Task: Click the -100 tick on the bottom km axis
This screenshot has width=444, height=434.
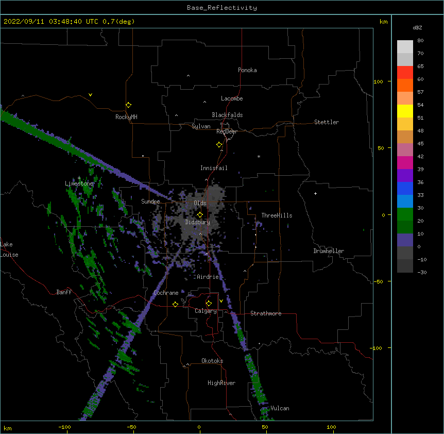Action: [x=64, y=427]
